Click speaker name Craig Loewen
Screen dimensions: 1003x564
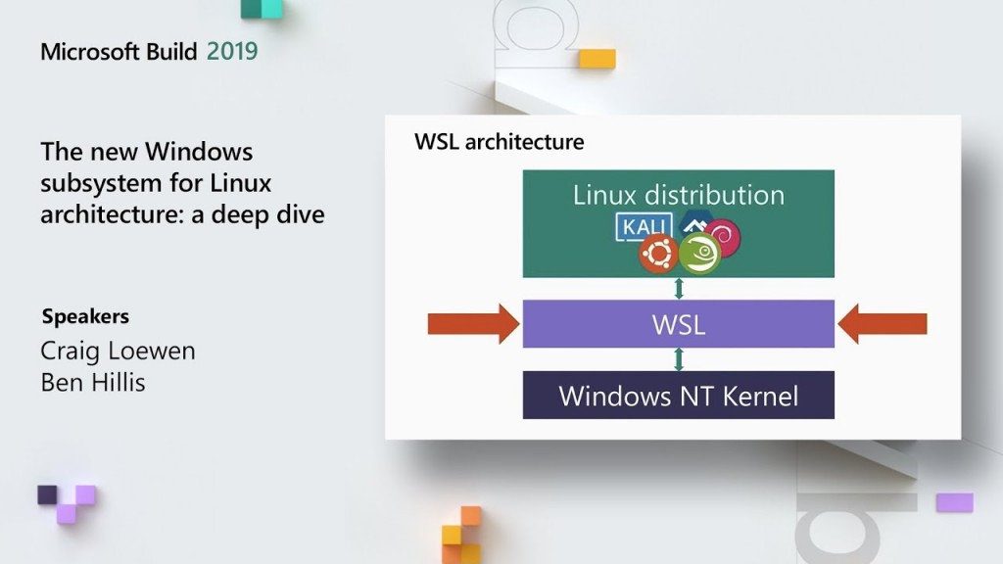pos(117,351)
